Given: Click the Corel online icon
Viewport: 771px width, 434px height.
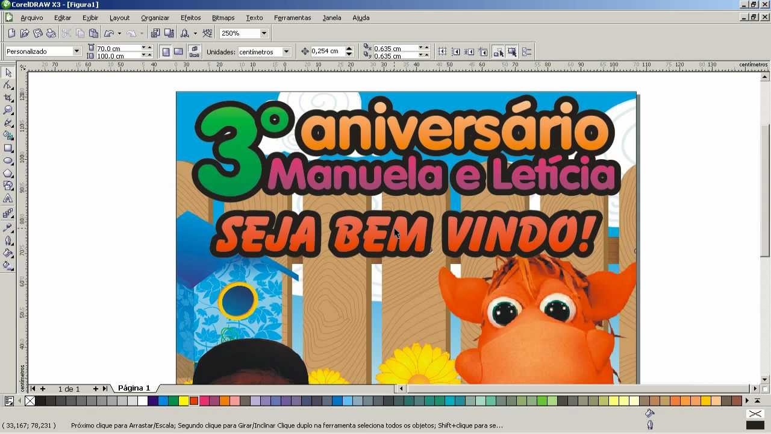Looking at the screenshot, I should [208, 33].
